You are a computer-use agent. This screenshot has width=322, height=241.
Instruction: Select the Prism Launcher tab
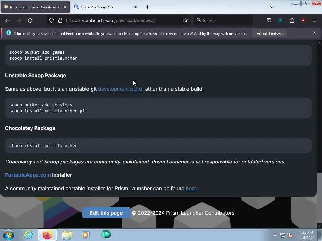pyautogui.click(x=35, y=7)
